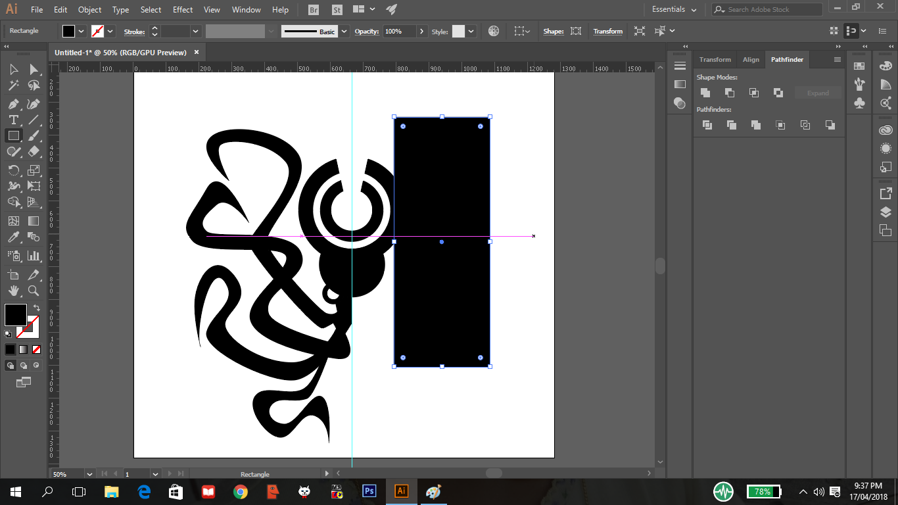Open the Object menu
The width and height of the screenshot is (898, 505).
pos(89,10)
